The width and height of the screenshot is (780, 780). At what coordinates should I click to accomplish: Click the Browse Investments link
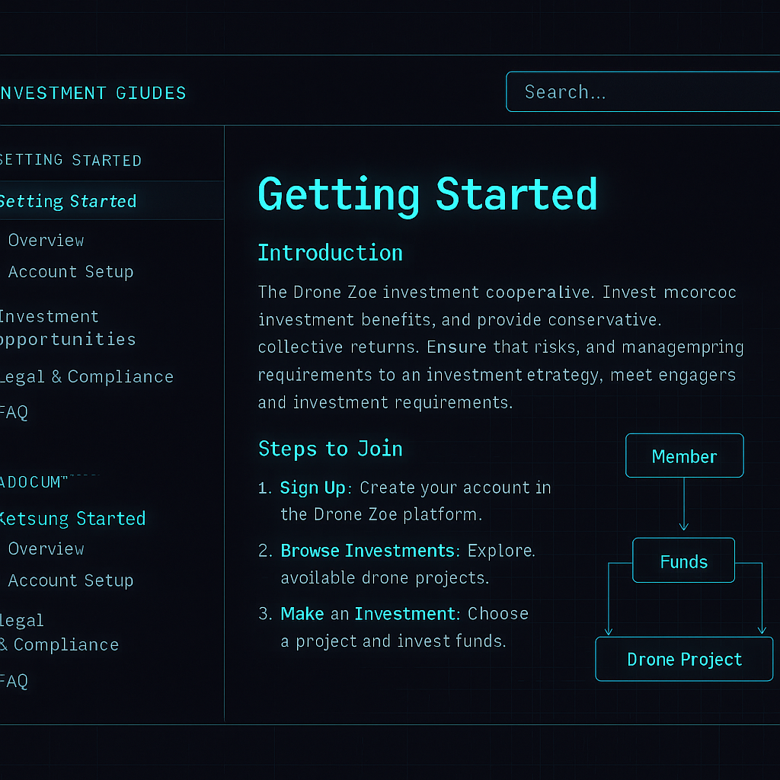coord(367,550)
